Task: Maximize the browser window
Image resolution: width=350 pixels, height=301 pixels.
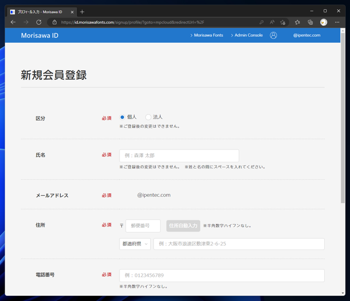Action: [x=325, y=11]
